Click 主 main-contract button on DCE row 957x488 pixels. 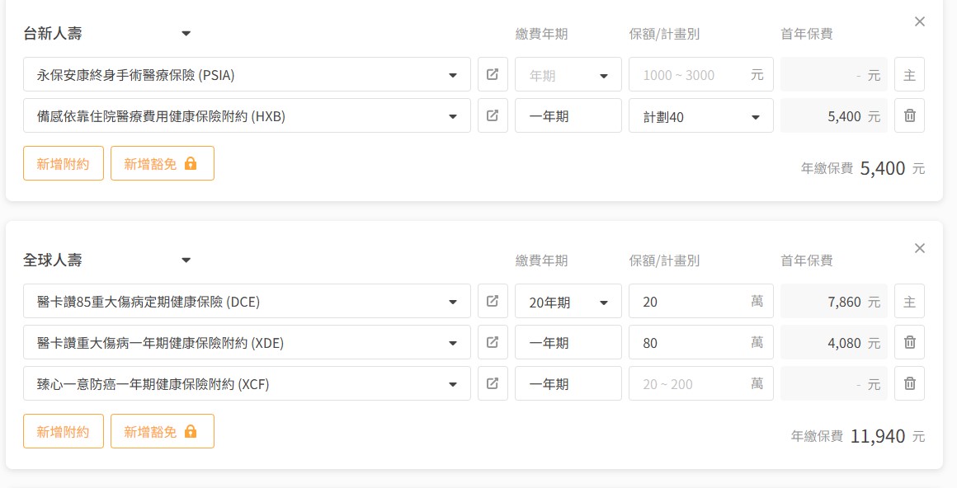(909, 301)
